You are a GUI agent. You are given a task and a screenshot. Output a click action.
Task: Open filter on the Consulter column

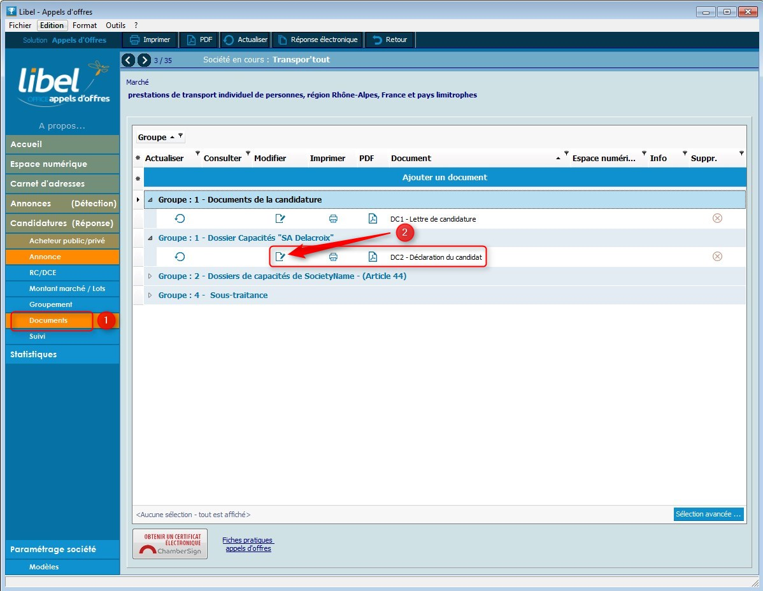[x=248, y=153]
